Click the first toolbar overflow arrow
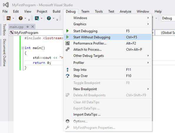The width and height of the screenshot is (175, 133). (x=29, y=19)
